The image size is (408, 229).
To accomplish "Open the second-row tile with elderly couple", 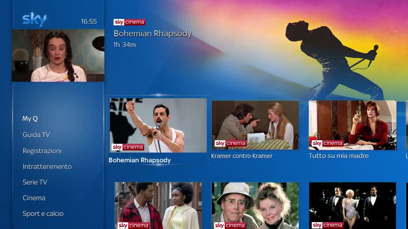I will (x=255, y=205).
